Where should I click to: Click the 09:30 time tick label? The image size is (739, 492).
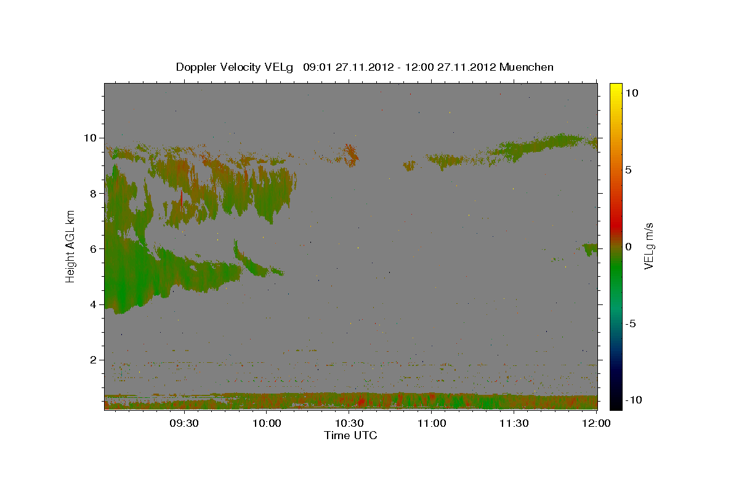click(x=185, y=423)
